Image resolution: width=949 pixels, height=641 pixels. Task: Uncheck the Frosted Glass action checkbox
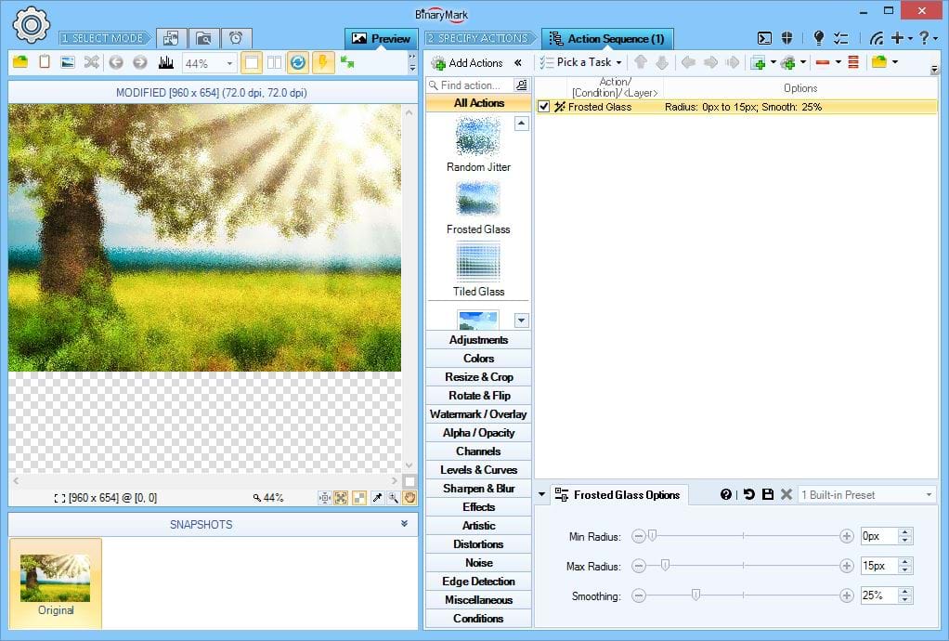pos(544,107)
